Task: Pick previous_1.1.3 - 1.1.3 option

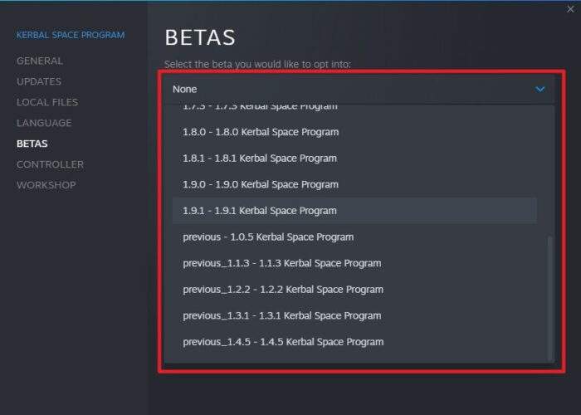Action: click(x=354, y=263)
